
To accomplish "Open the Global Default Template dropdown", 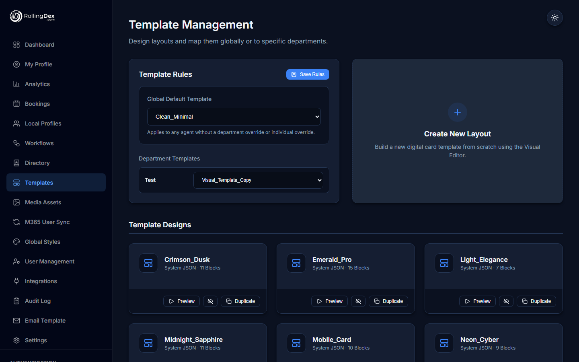I will (234, 117).
